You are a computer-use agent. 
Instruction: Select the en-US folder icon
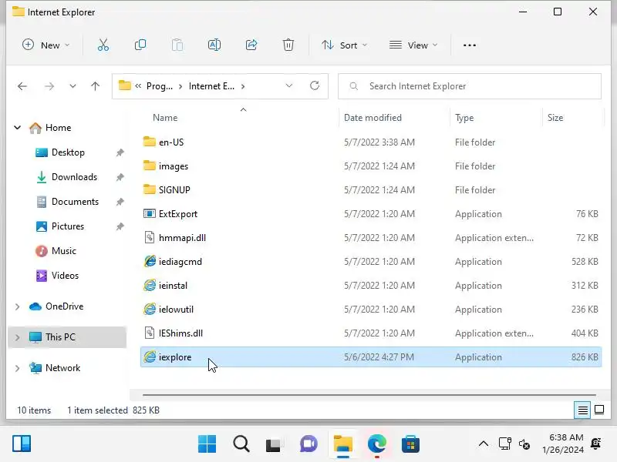(150, 142)
